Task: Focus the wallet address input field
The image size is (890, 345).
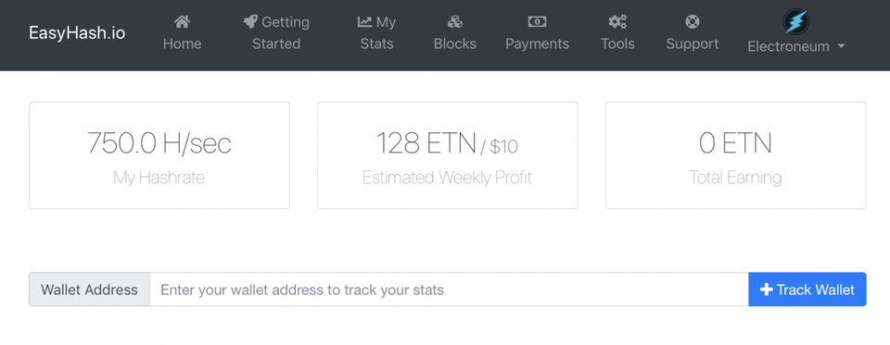Action: [449, 290]
